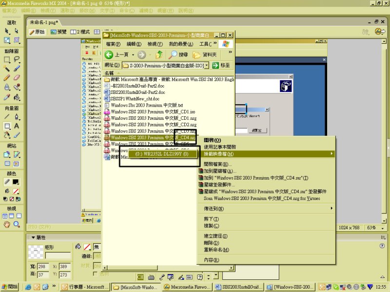This screenshot has height=292, width=390.
Task: Set default stroke and fill colors
Action: coord(5,199)
